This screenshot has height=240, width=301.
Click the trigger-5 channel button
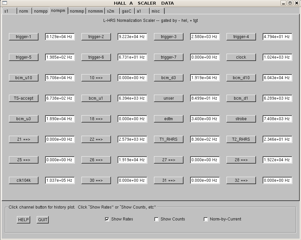24,57
